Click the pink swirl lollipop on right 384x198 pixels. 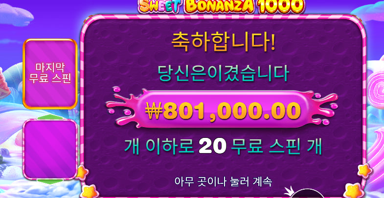pos(375,88)
